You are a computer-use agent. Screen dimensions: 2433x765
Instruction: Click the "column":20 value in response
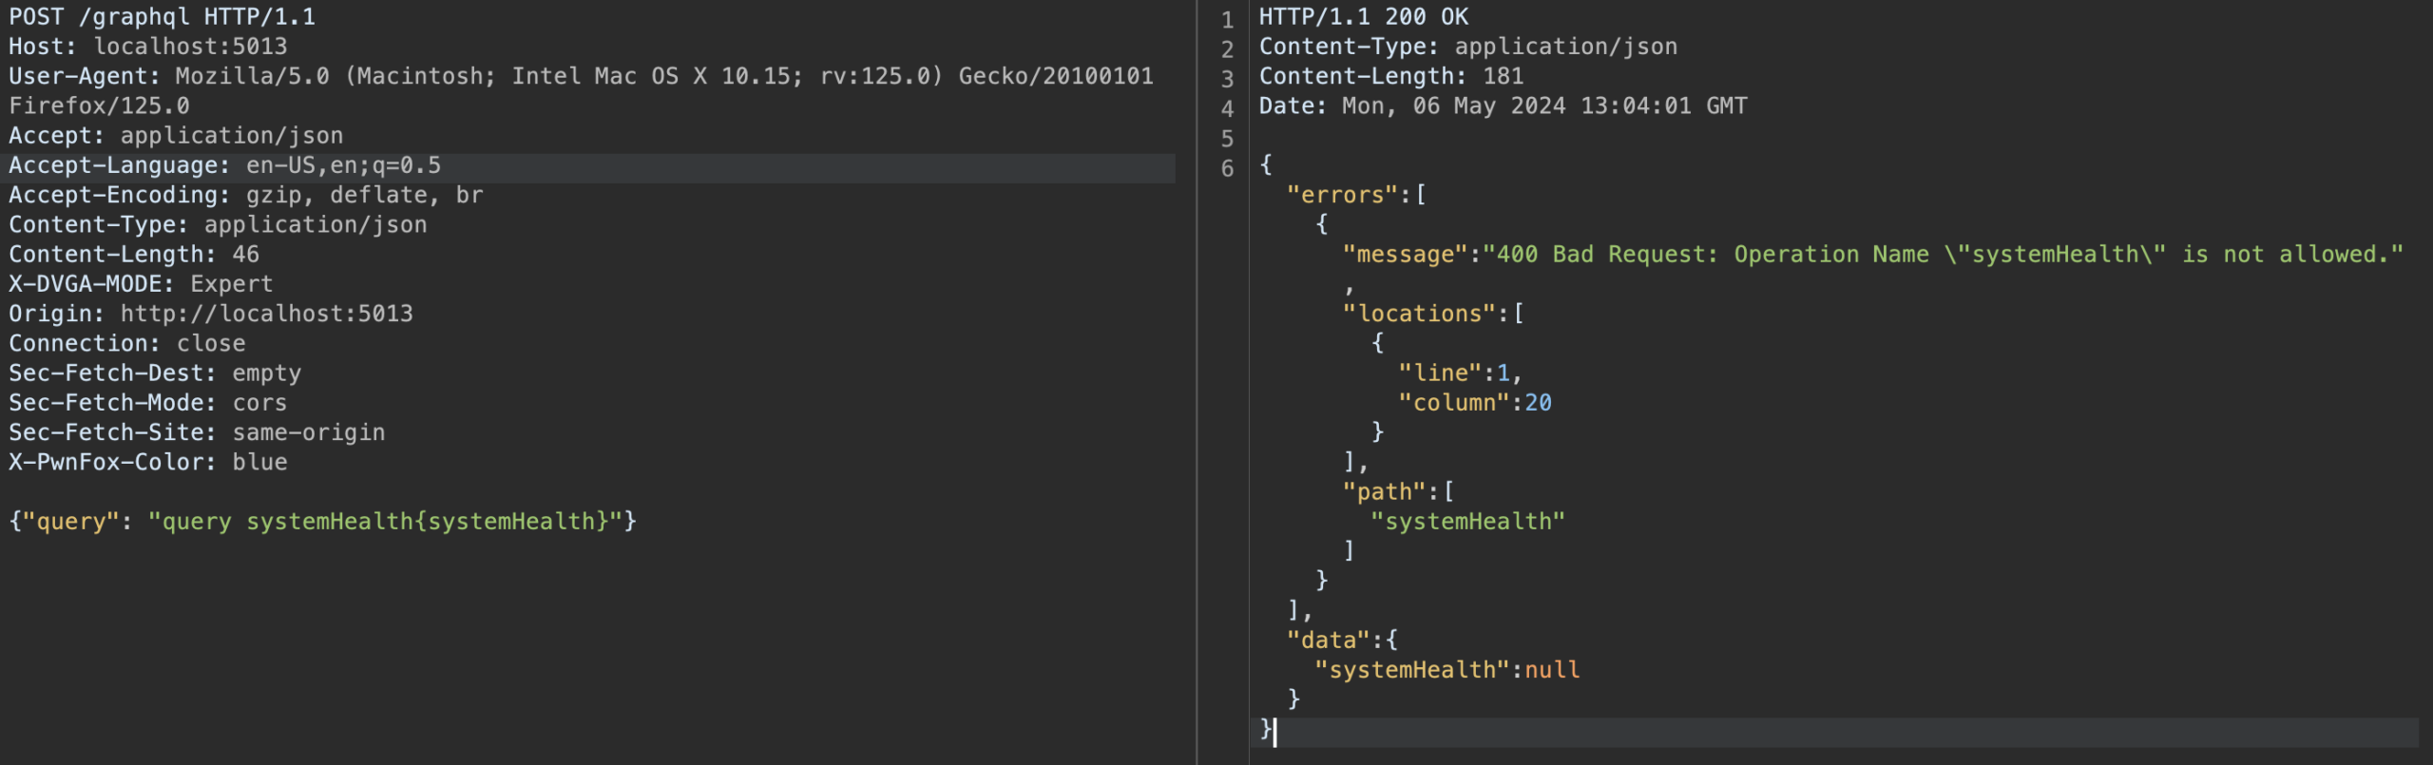coord(1474,403)
